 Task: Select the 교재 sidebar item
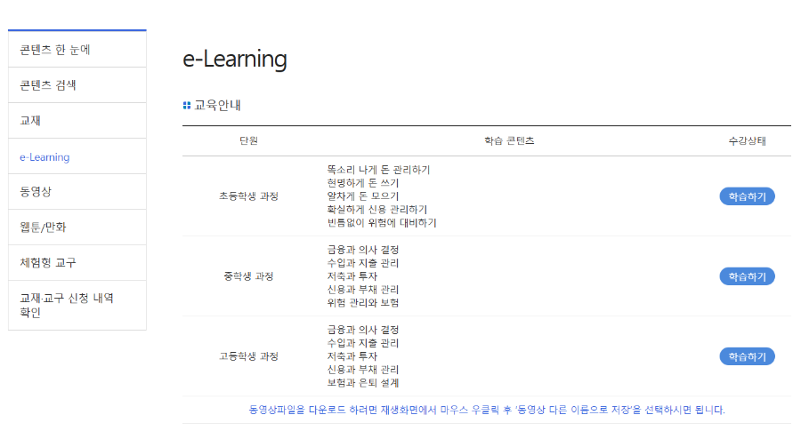click(77, 121)
